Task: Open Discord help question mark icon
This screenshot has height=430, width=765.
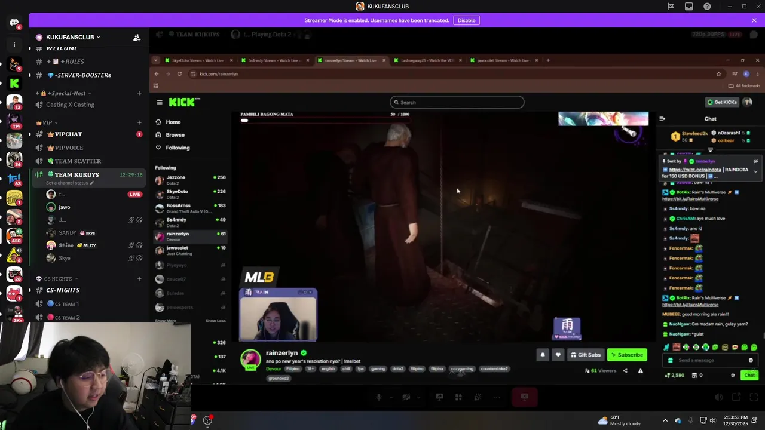Action: tap(707, 7)
